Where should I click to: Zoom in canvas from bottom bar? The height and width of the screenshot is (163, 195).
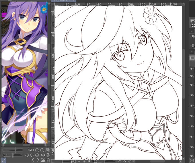[84, 161]
